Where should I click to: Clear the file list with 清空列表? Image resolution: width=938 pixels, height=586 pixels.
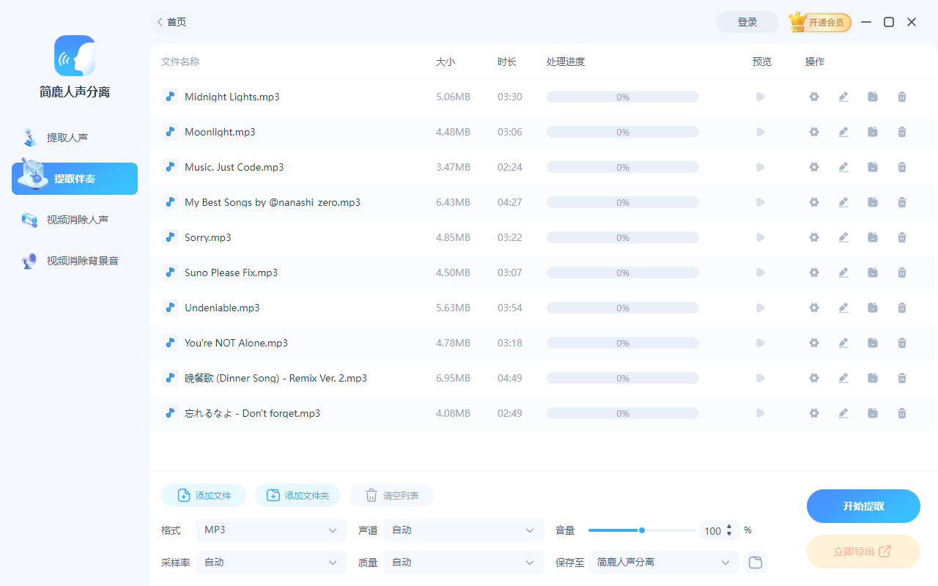[391, 494]
